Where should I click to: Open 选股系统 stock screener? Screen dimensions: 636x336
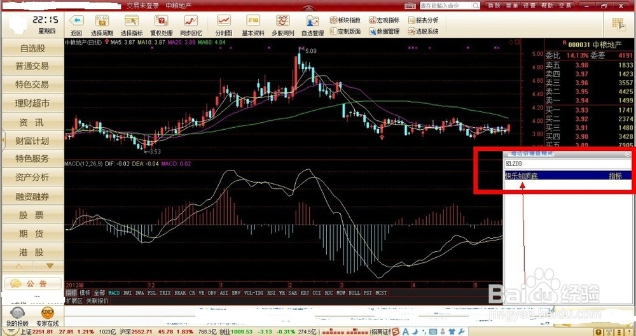(x=423, y=31)
